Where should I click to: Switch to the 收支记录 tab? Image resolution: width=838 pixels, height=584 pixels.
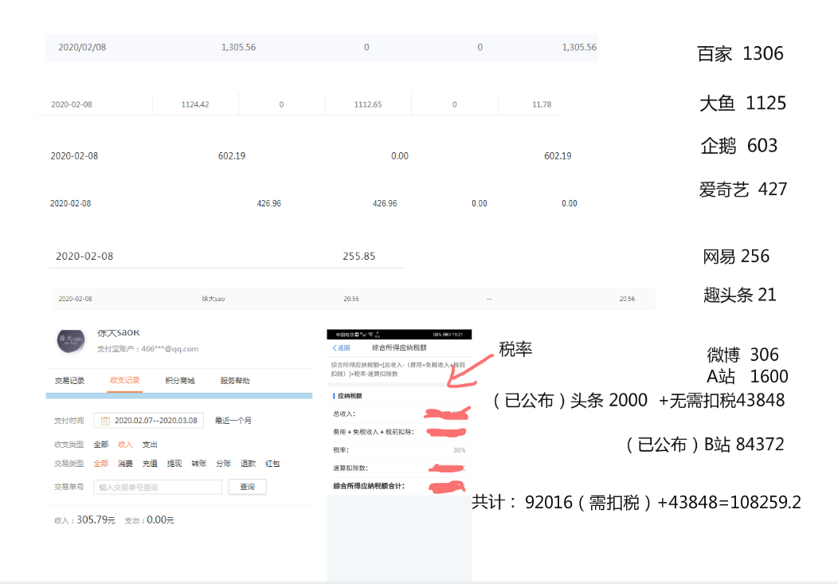[x=124, y=380]
